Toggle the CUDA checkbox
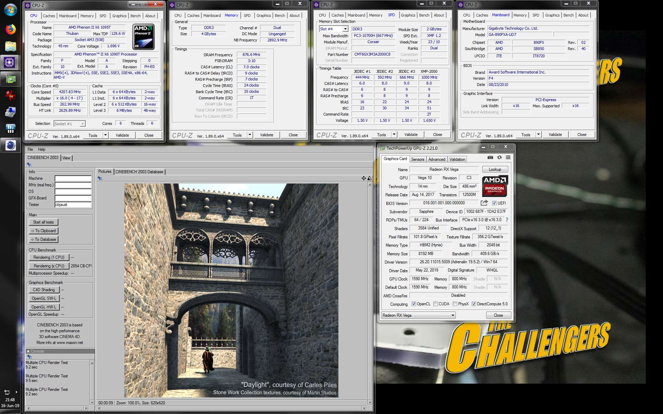The image size is (663, 414). (435, 304)
